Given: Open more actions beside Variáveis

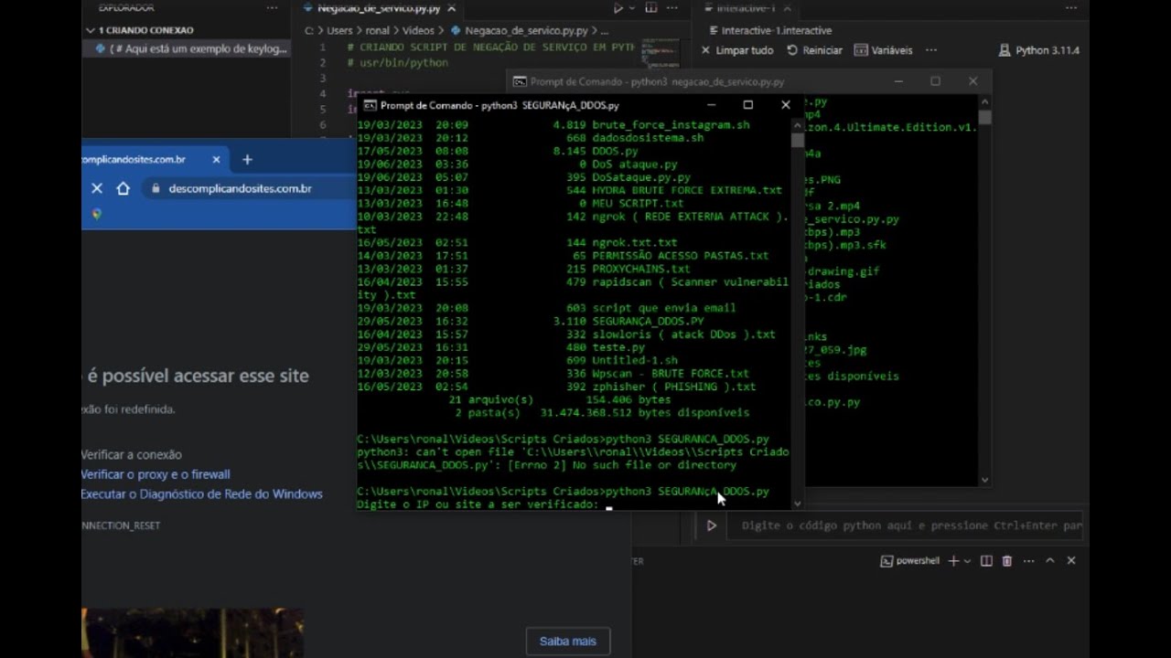Looking at the screenshot, I should click(931, 50).
